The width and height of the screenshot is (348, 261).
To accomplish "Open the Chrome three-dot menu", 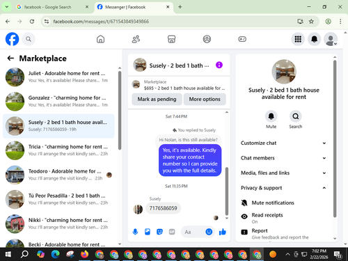I will coord(340,22).
